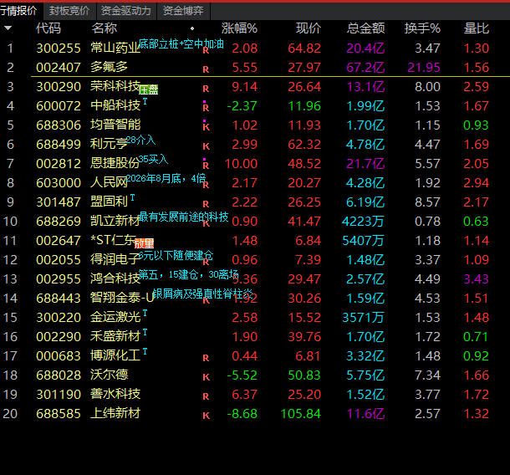Switch to the 资金驱动力 tab

(126, 11)
